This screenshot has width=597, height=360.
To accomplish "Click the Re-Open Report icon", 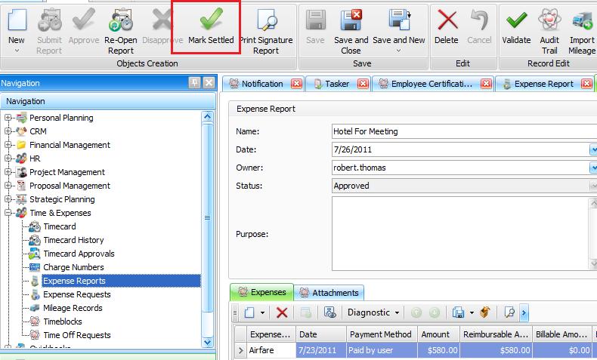I will [x=119, y=20].
